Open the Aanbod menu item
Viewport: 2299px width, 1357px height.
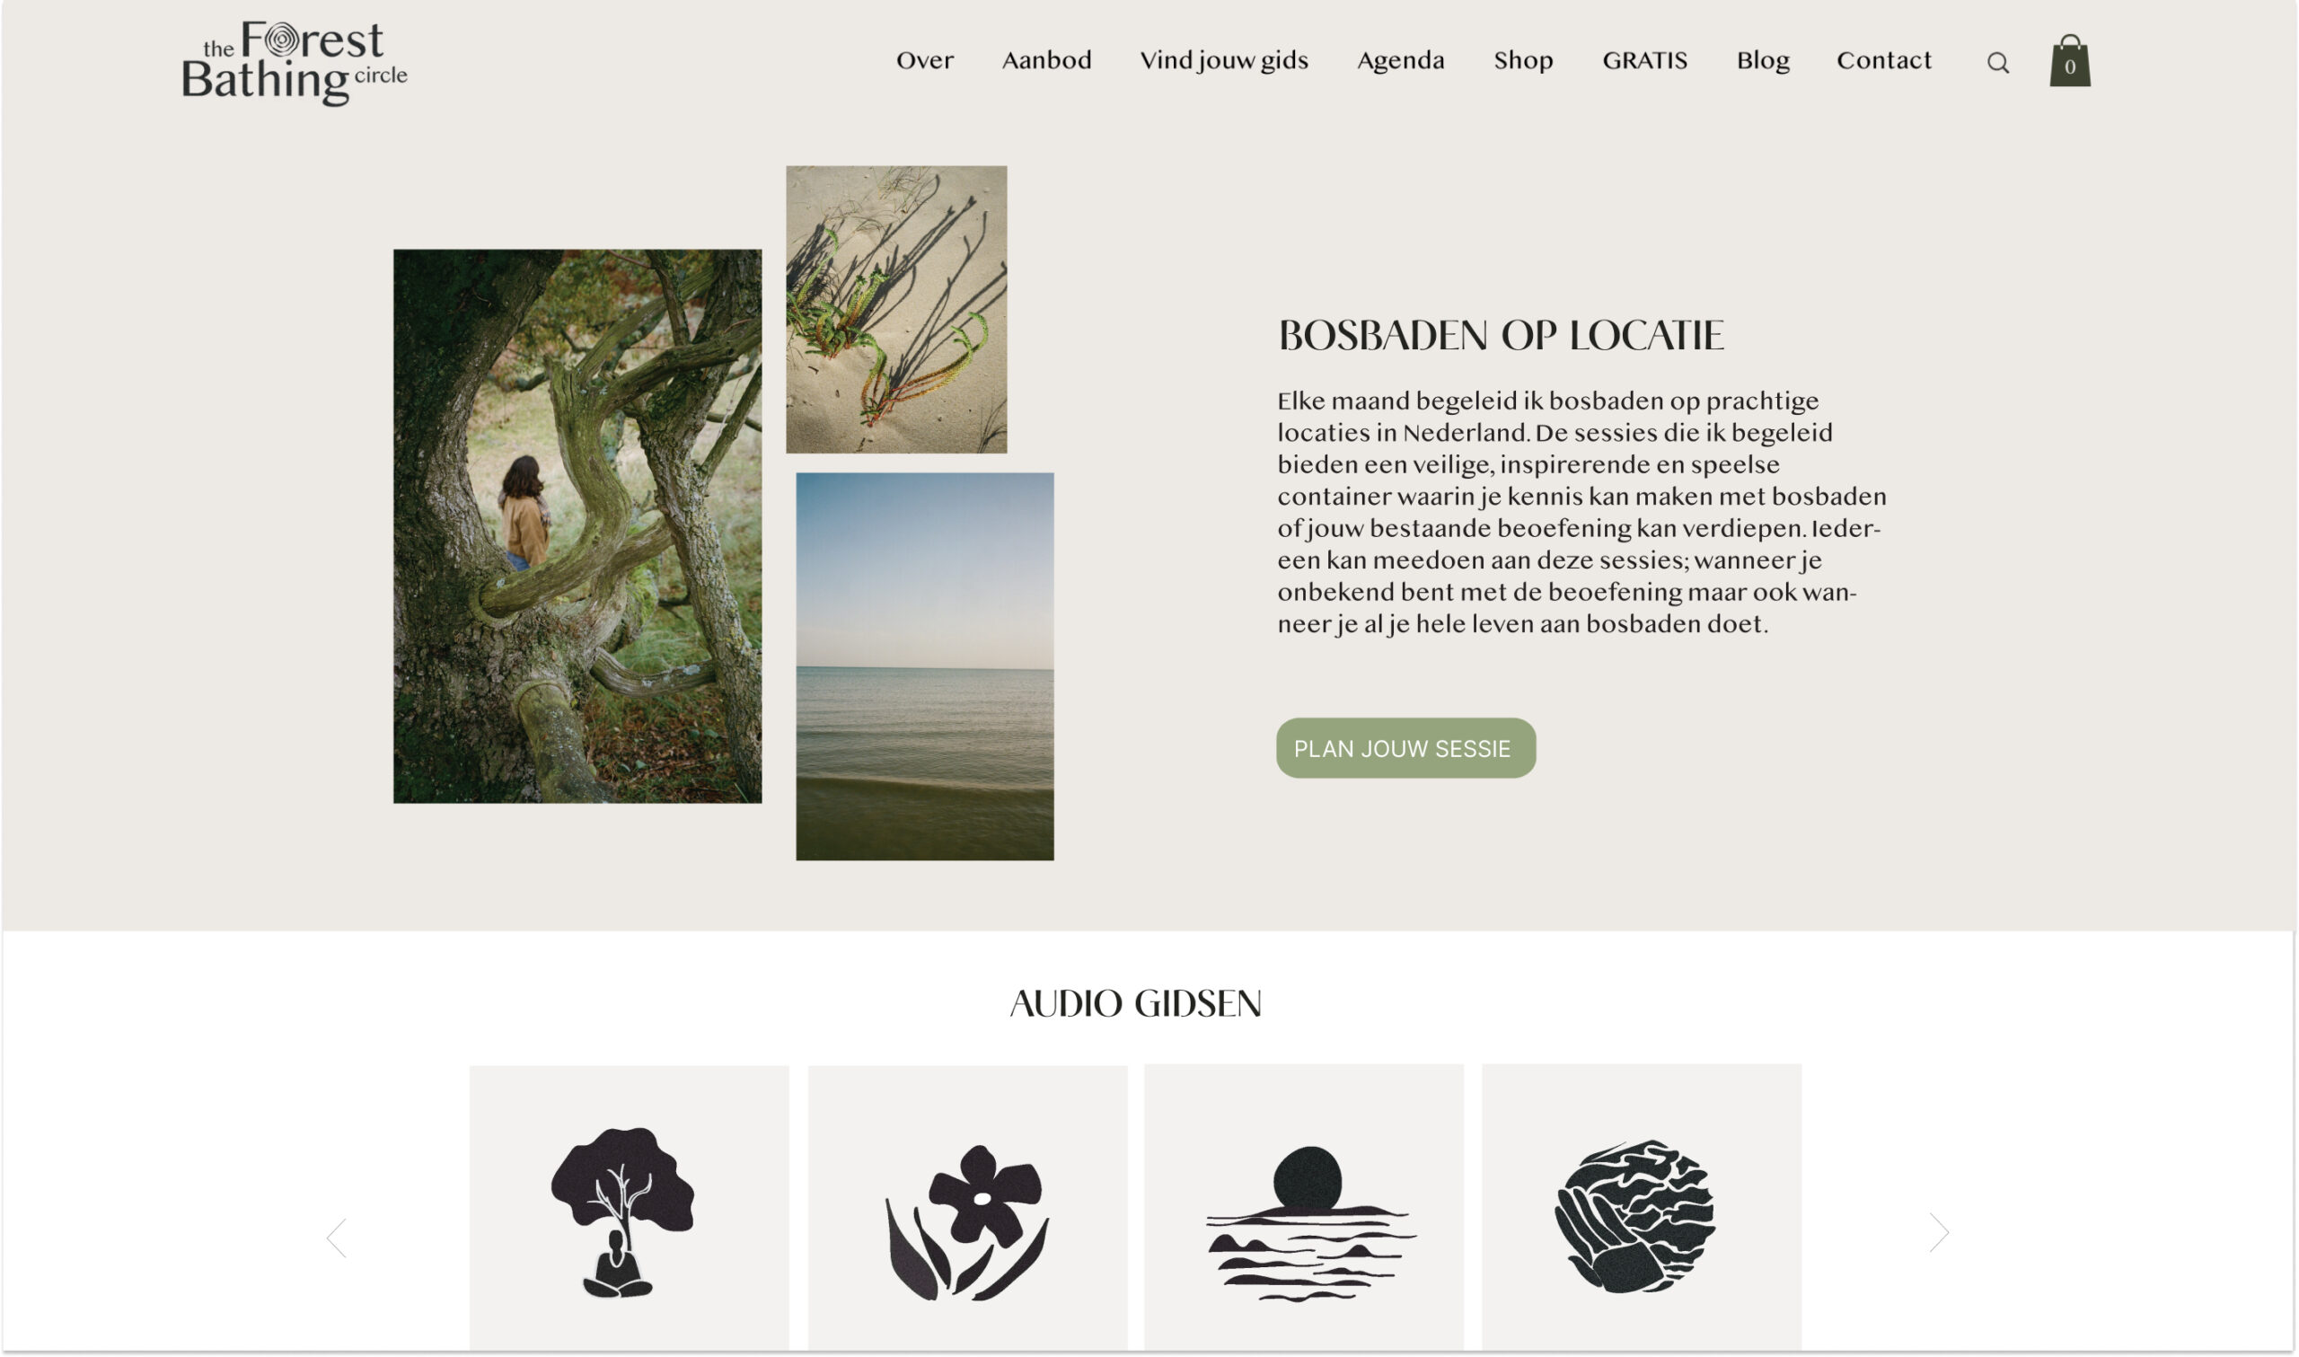click(1046, 60)
